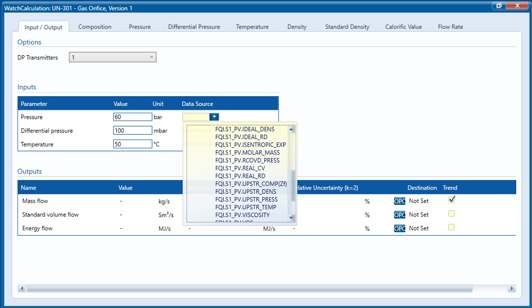Viewport: 532px width, 308px height.
Task: Pick FQI.S1_PV.REAL_RD in the dropdown list
Action: [x=240, y=176]
